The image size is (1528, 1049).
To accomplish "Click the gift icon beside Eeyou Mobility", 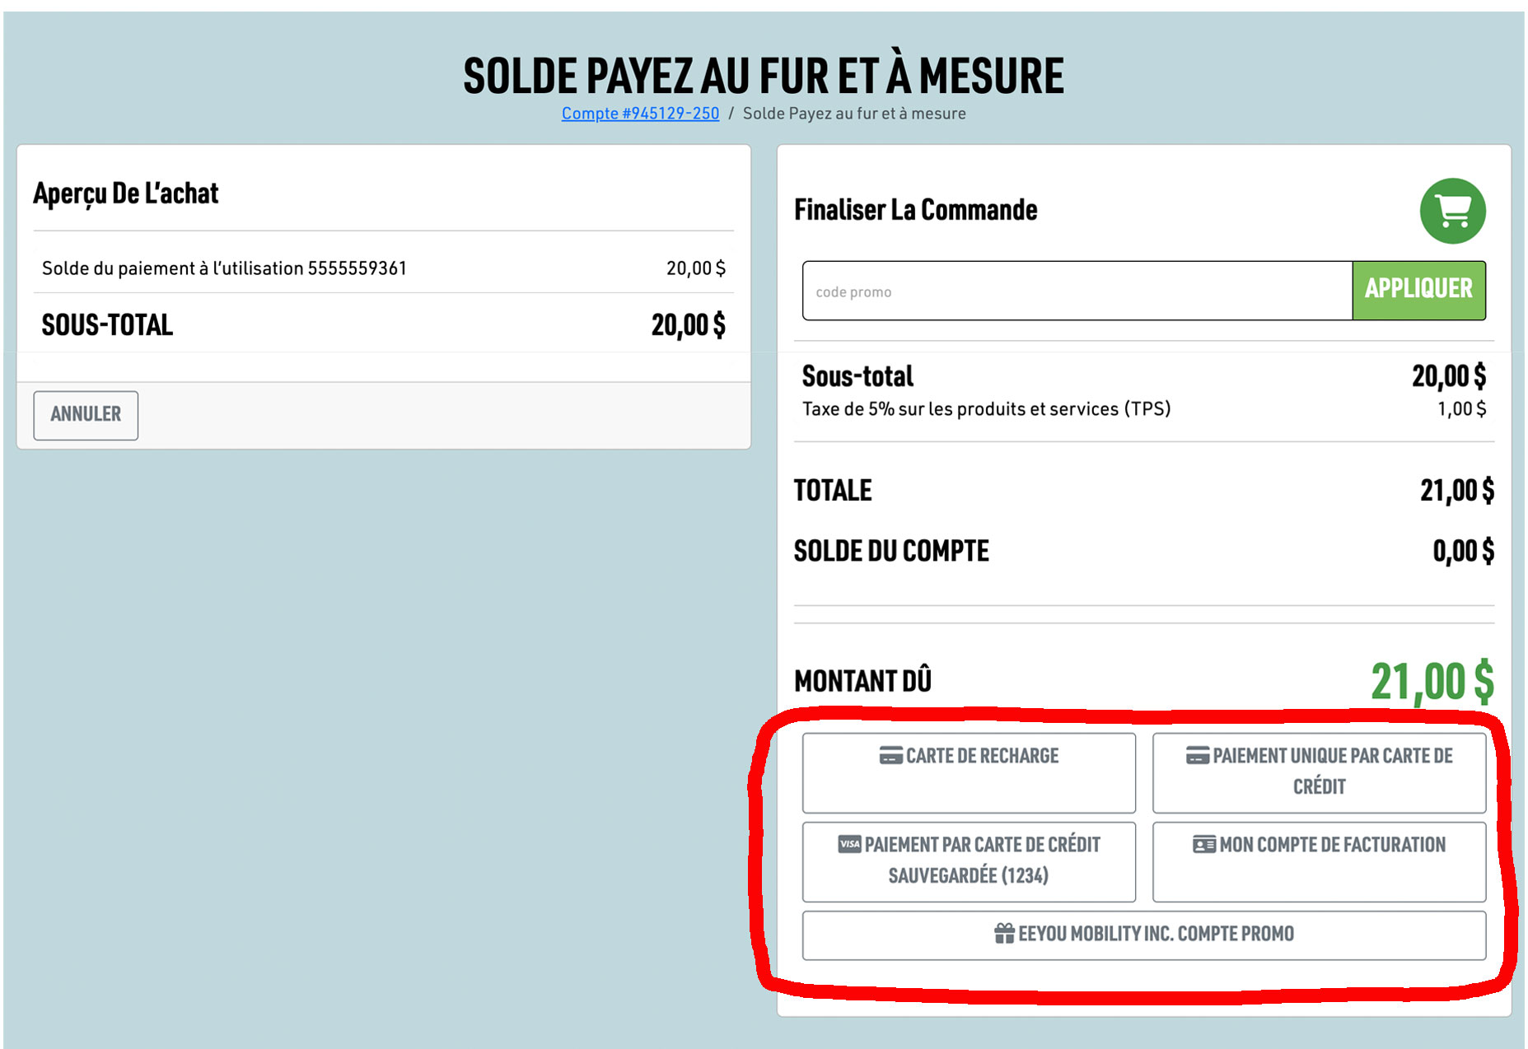I will pos(1003,934).
